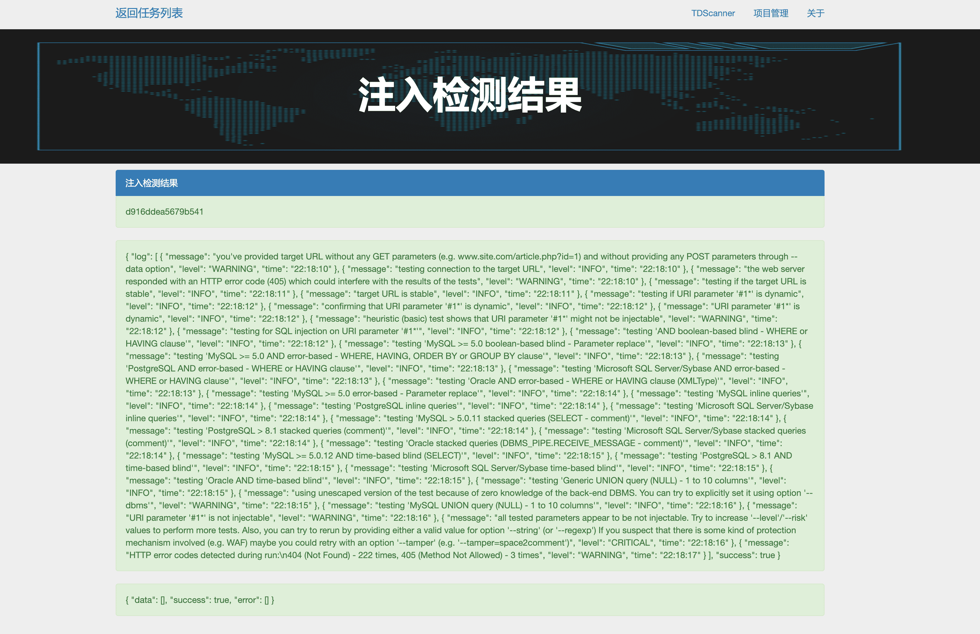Click the "CRITICAL" level text in the log
This screenshot has height=634, width=980.
click(x=630, y=543)
